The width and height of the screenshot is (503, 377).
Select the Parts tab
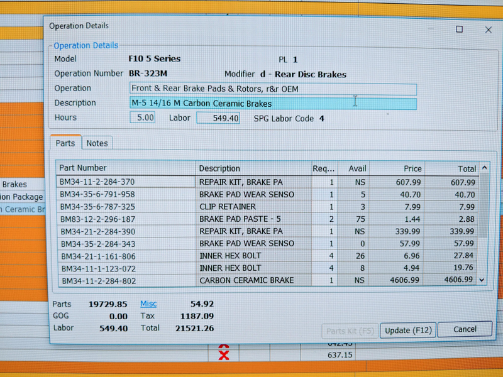[65, 143]
